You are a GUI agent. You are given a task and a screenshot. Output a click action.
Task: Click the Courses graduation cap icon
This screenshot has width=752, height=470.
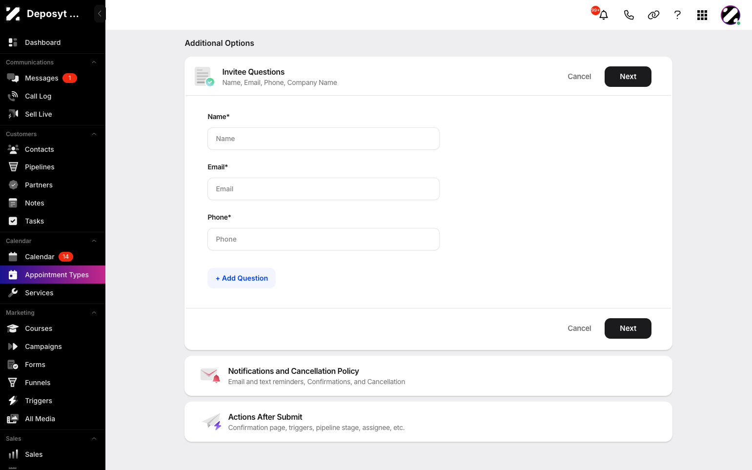[13, 328]
